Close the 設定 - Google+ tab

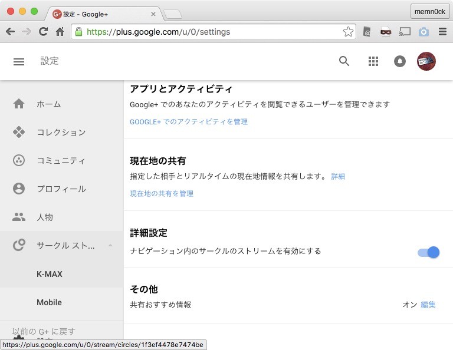(153, 14)
